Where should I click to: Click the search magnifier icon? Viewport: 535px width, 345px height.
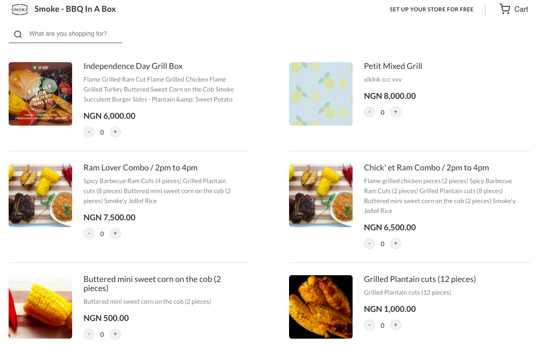click(18, 34)
